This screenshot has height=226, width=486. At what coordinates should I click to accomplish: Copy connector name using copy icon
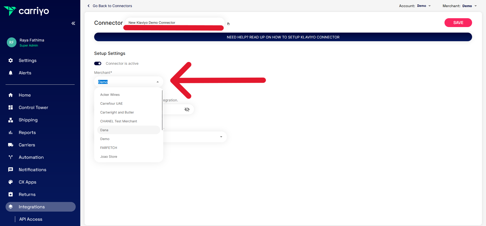tap(228, 24)
